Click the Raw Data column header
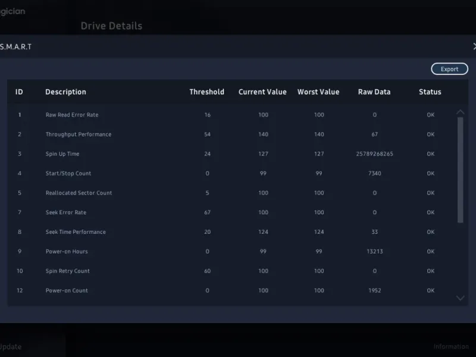This screenshot has height=357, width=476. tap(374, 92)
